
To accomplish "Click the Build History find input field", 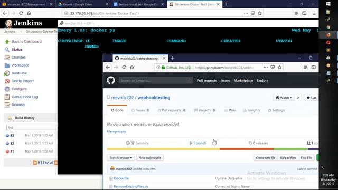I will click(32, 127).
